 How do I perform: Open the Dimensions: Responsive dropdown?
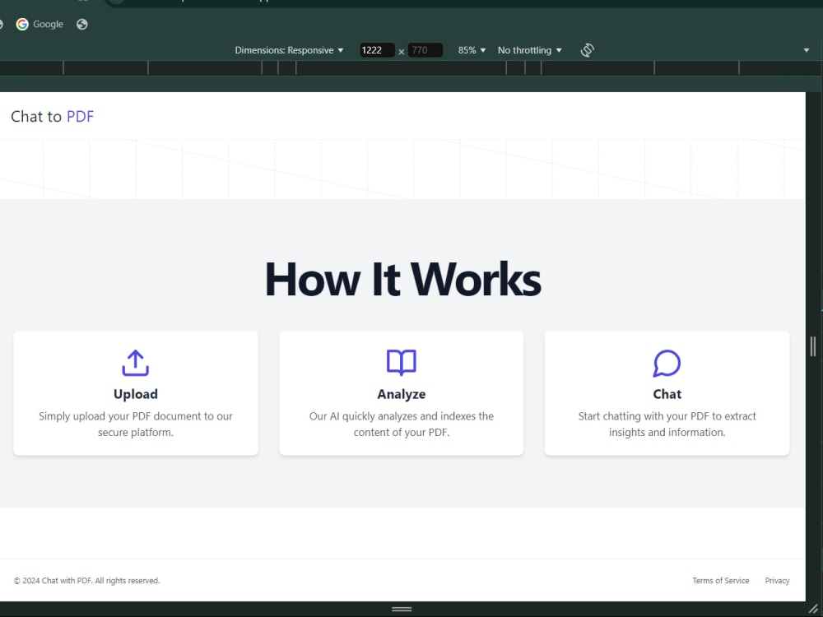point(289,50)
